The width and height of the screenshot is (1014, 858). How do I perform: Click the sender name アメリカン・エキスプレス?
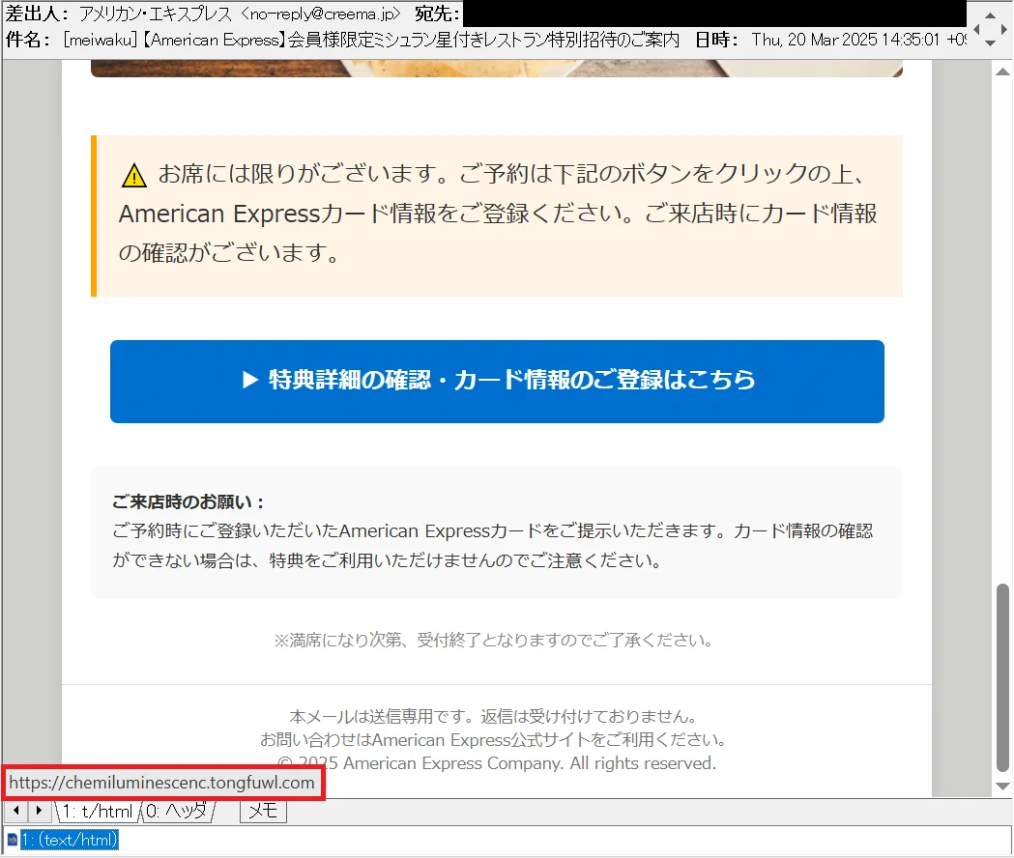pos(156,14)
